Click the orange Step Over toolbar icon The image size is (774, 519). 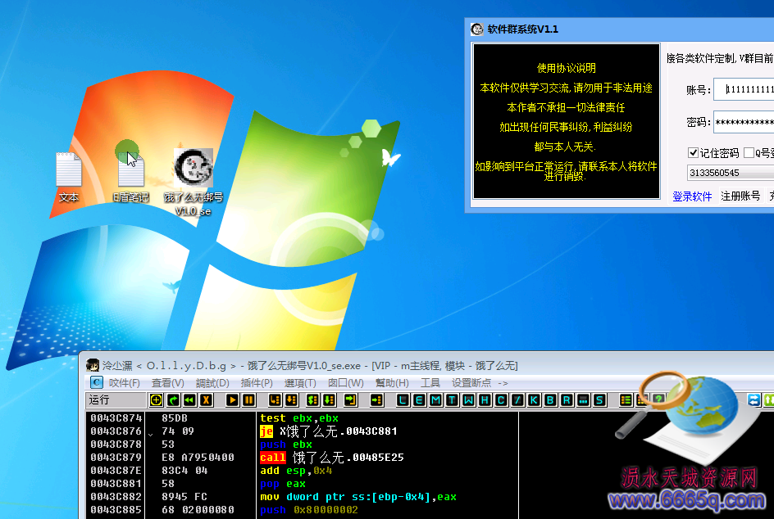(291, 399)
